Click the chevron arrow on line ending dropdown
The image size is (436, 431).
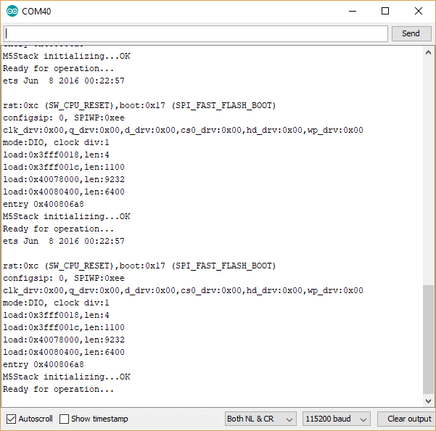[x=289, y=419]
